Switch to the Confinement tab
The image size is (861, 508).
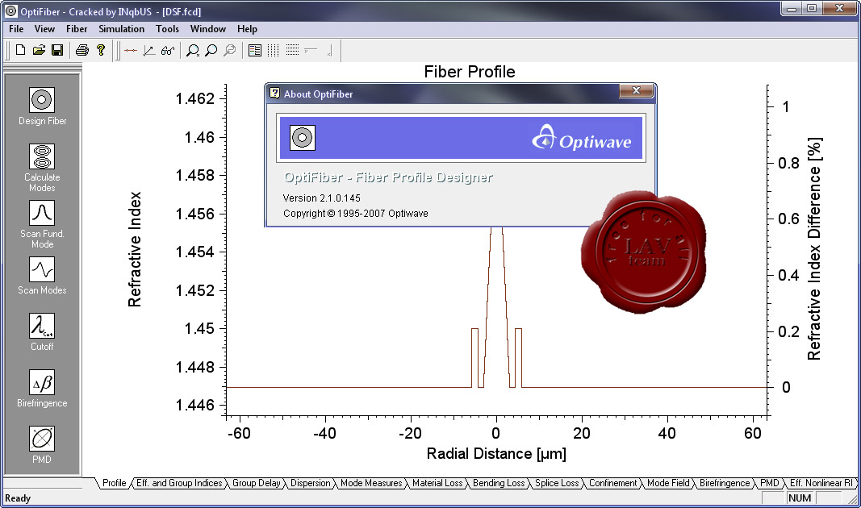tap(612, 483)
